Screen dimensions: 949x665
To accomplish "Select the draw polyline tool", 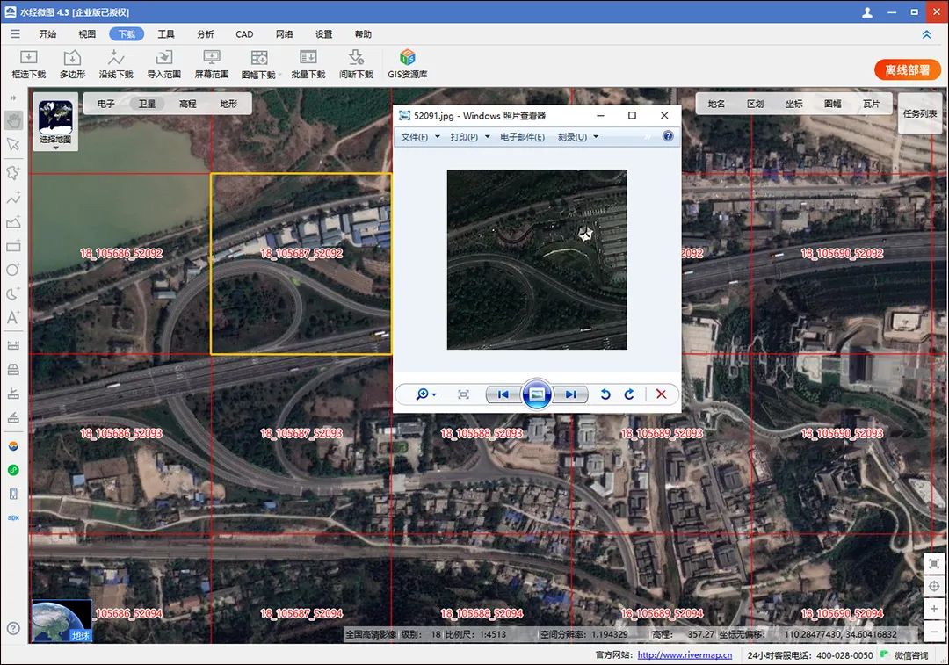I will 13,198.
